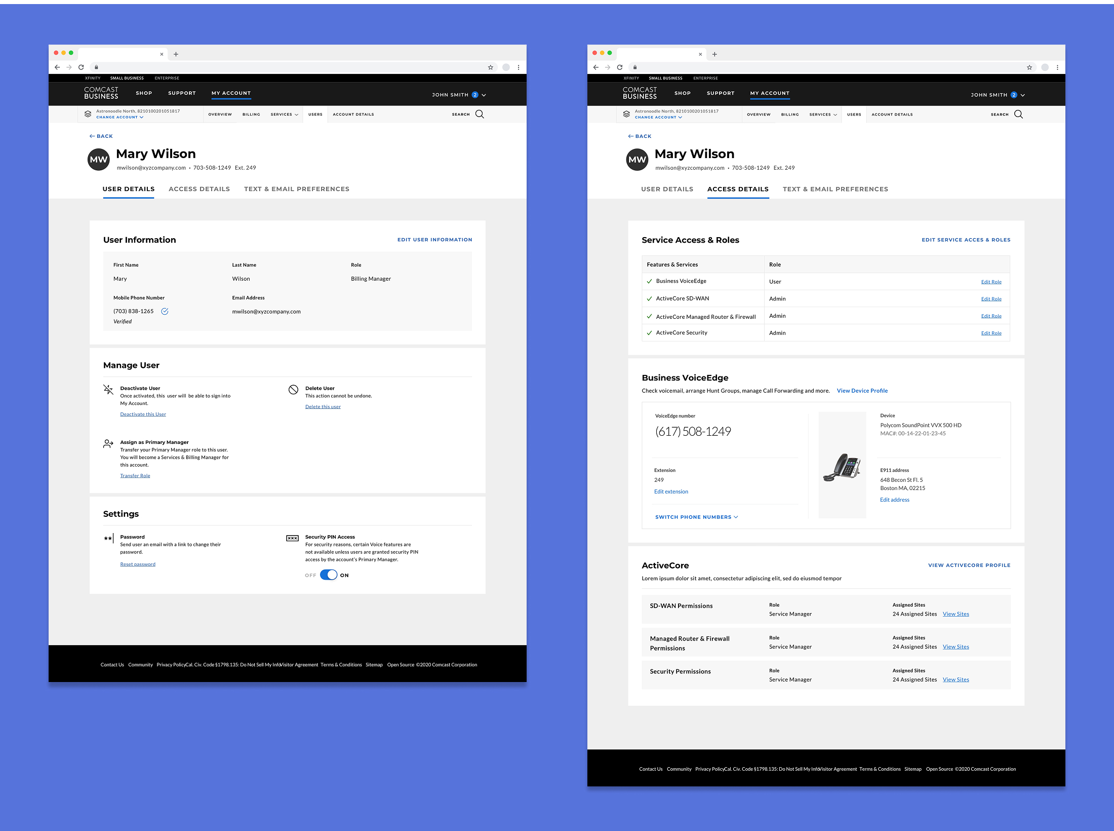Click the Delete User prohibited icon
This screenshot has height=831, width=1114.
click(x=293, y=389)
